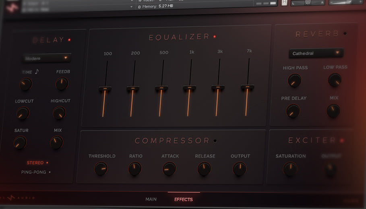Image resolution: width=366 pixels, height=209 pixels.
Task: Click the COMPRESSOR section title
Action: pyautogui.click(x=172, y=141)
